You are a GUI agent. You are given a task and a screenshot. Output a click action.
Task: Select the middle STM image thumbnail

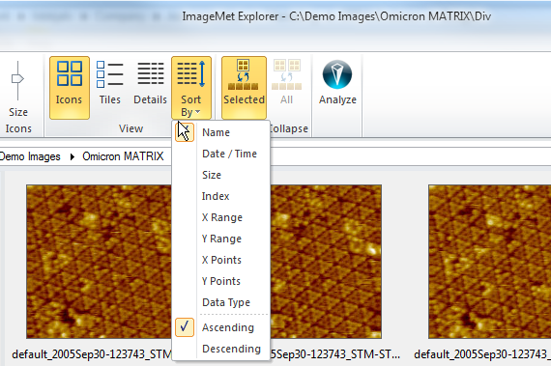pyautogui.click(x=326, y=262)
